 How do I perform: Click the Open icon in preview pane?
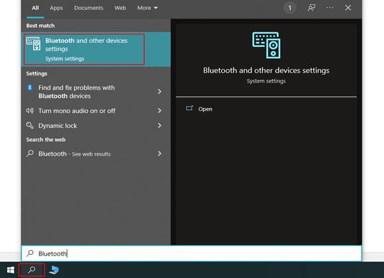189,109
